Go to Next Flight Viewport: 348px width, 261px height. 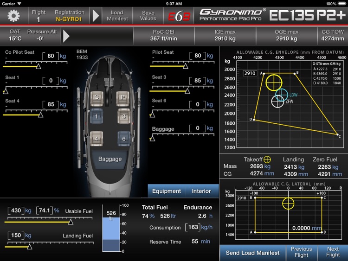(x=333, y=252)
